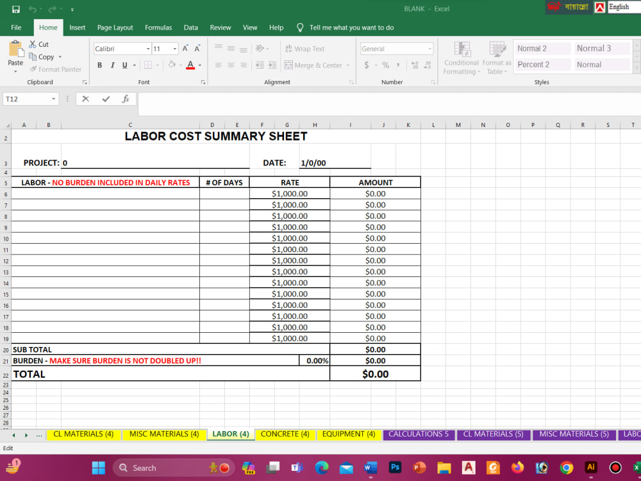Click the Undo arrow icon
641x481 pixels.
pyautogui.click(x=33, y=9)
